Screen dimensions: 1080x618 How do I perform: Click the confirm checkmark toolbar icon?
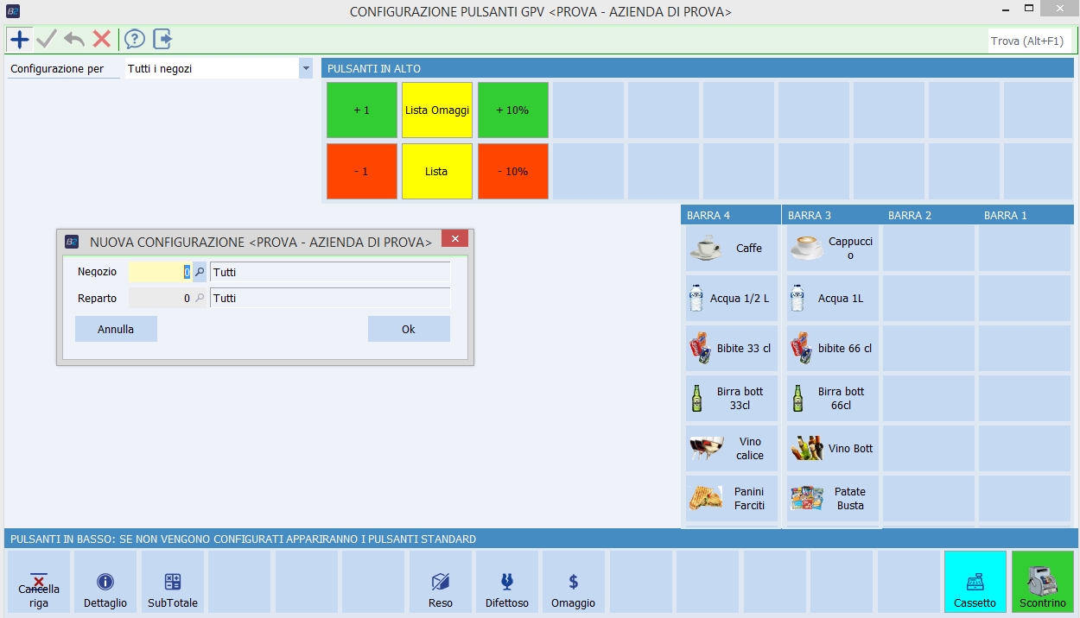(x=46, y=39)
